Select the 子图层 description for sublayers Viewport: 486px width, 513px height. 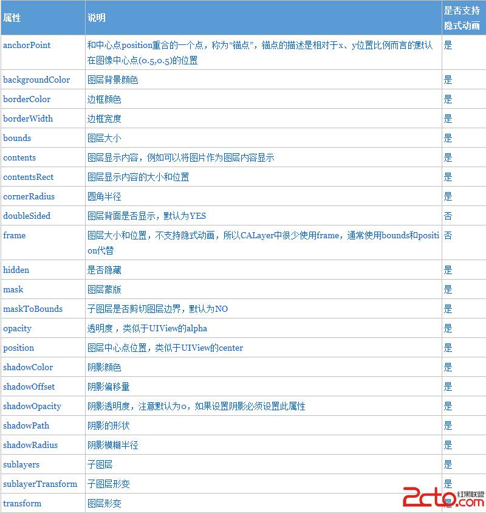(x=100, y=464)
